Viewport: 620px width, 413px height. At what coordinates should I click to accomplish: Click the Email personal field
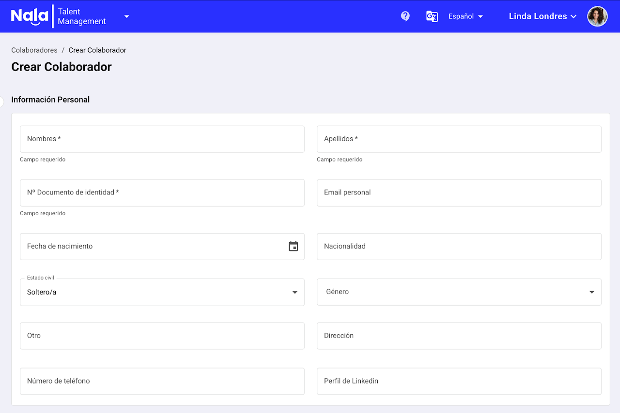point(459,193)
